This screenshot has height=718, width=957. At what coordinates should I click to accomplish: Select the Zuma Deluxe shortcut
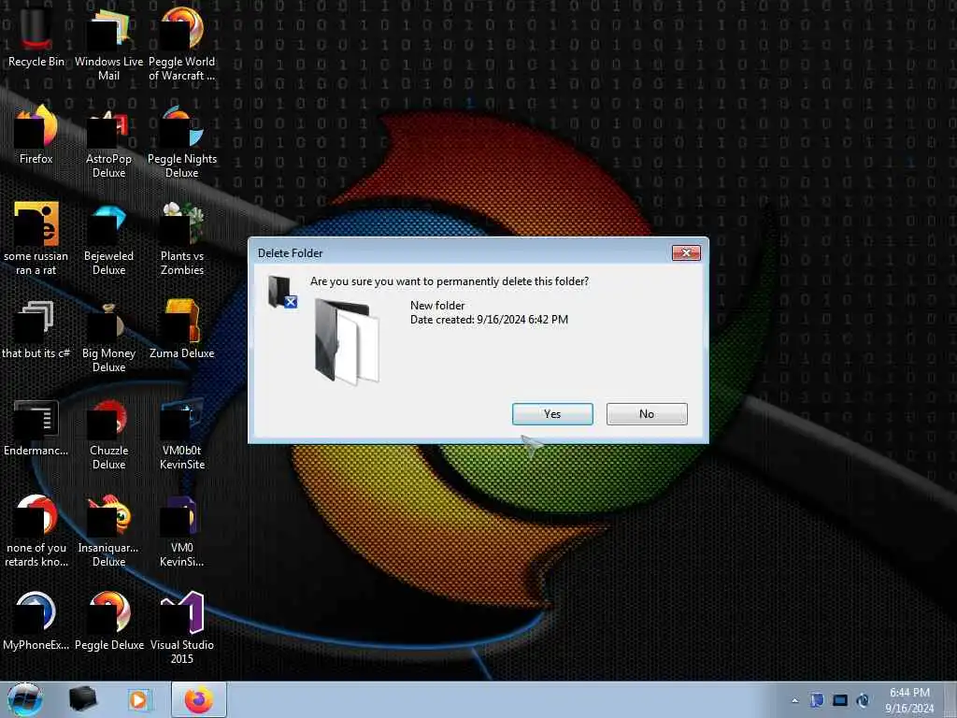click(182, 330)
